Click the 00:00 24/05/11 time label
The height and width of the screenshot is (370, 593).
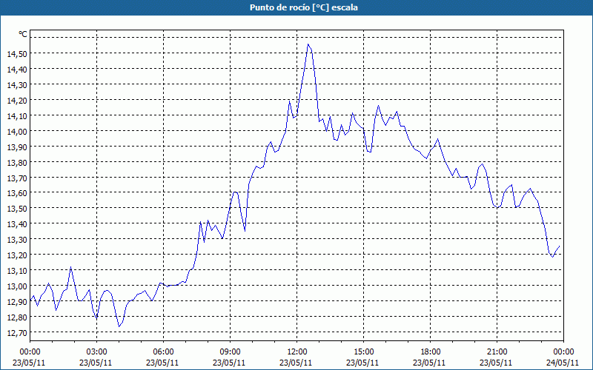[x=563, y=357]
